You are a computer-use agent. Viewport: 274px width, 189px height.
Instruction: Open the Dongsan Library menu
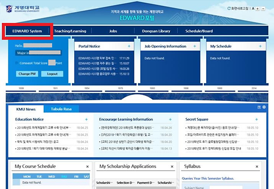[x=156, y=31]
